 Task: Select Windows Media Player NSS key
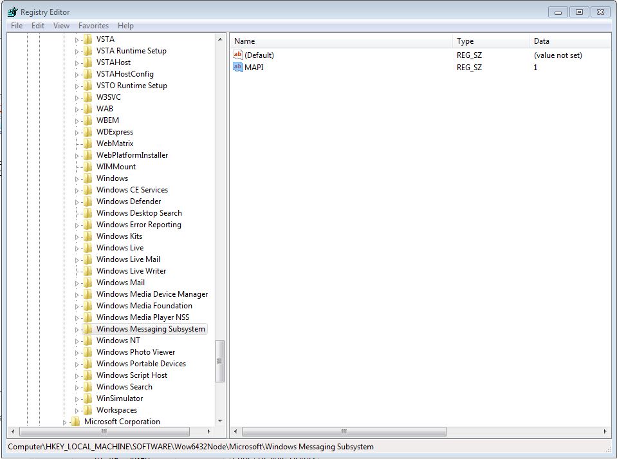[142, 317]
